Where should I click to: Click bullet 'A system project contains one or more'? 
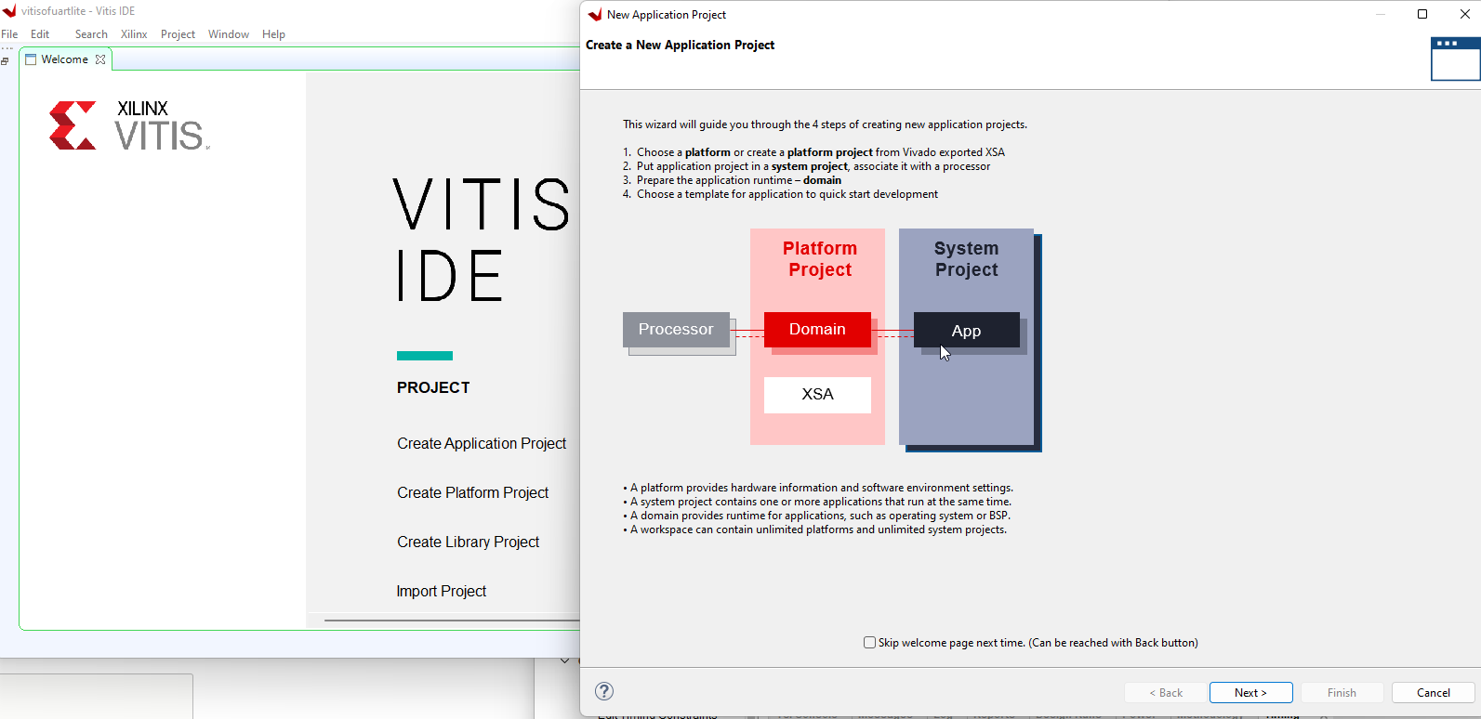tap(817, 502)
